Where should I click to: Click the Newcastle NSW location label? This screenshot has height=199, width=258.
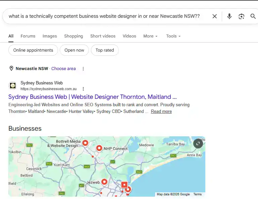point(32,69)
